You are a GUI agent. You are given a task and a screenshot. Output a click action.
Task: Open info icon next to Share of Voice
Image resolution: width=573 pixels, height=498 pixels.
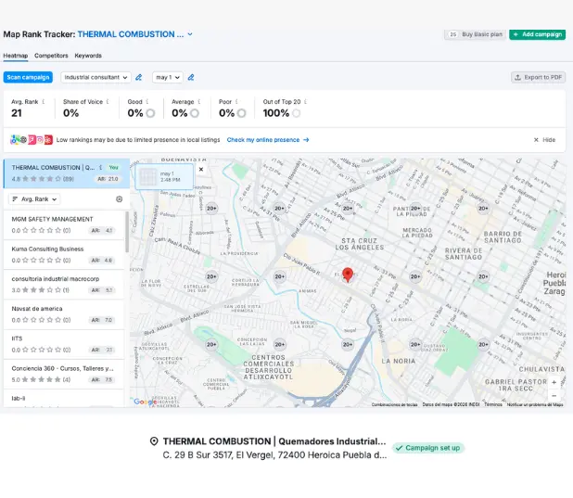click(x=108, y=102)
